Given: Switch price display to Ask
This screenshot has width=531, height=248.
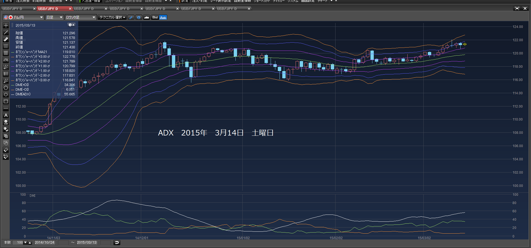Looking at the screenshot, I should pyautogui.click(x=163, y=17).
